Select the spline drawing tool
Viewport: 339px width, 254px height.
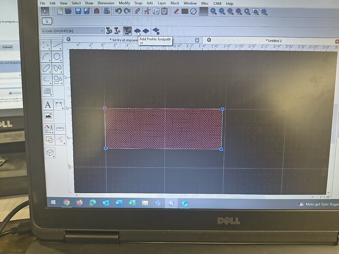click(58, 68)
